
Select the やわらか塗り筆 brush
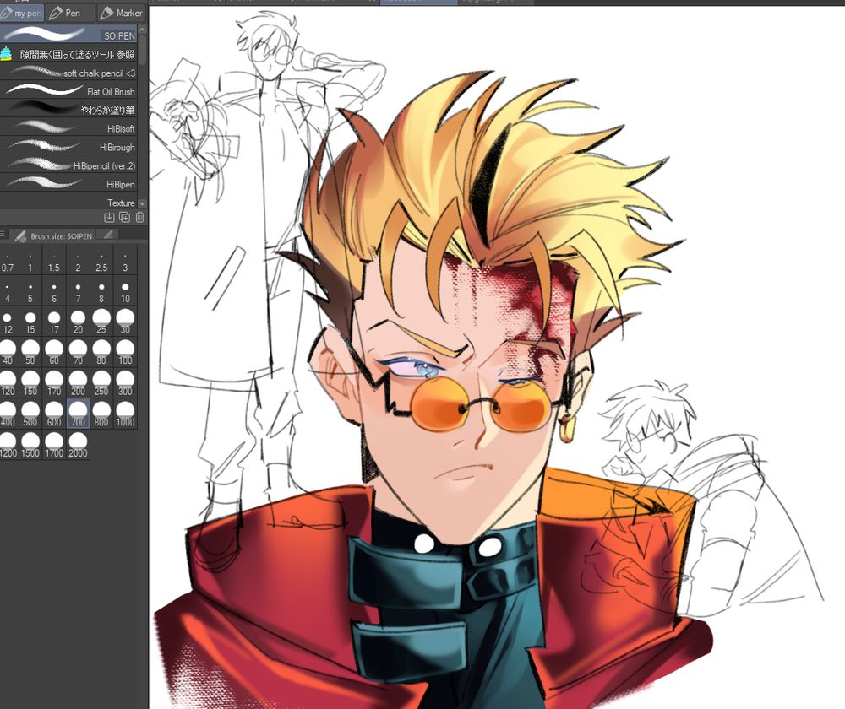[x=68, y=110]
